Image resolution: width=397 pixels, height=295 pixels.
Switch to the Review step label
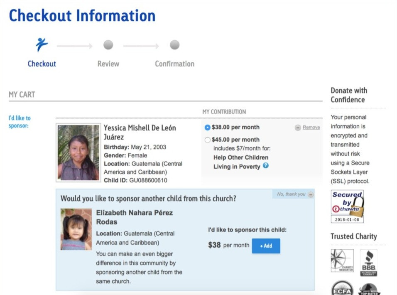coord(108,64)
